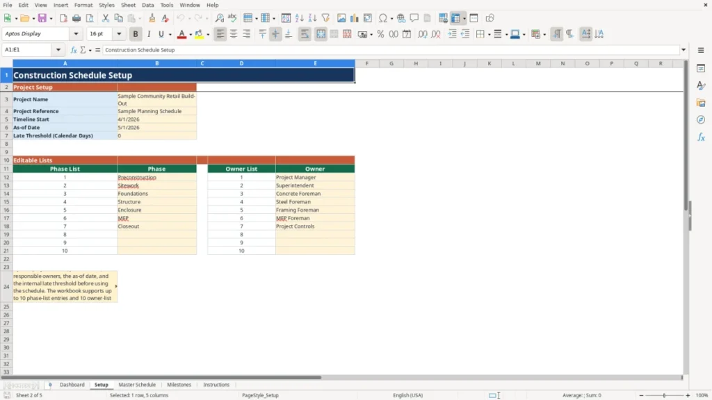Open the Select Function dropdown arrow

pos(90,50)
